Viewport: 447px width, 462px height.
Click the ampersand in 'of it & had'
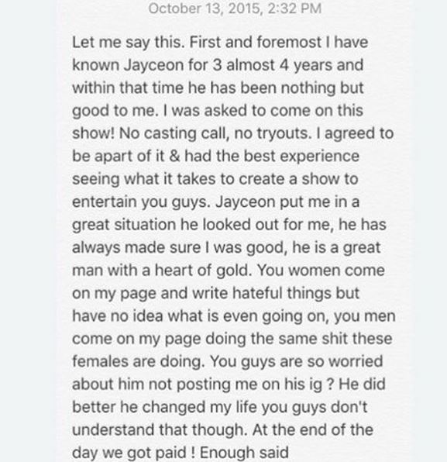point(174,156)
